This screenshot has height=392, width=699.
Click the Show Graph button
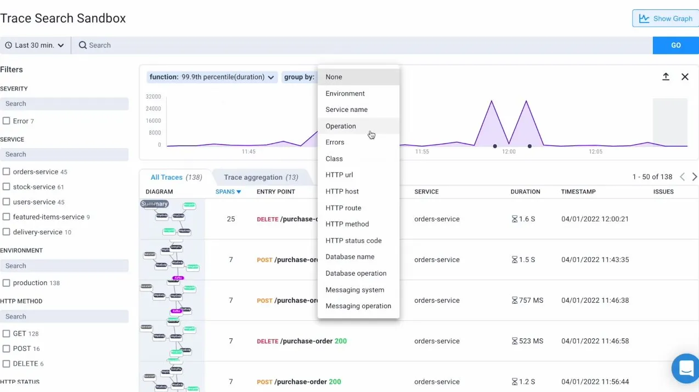click(665, 19)
